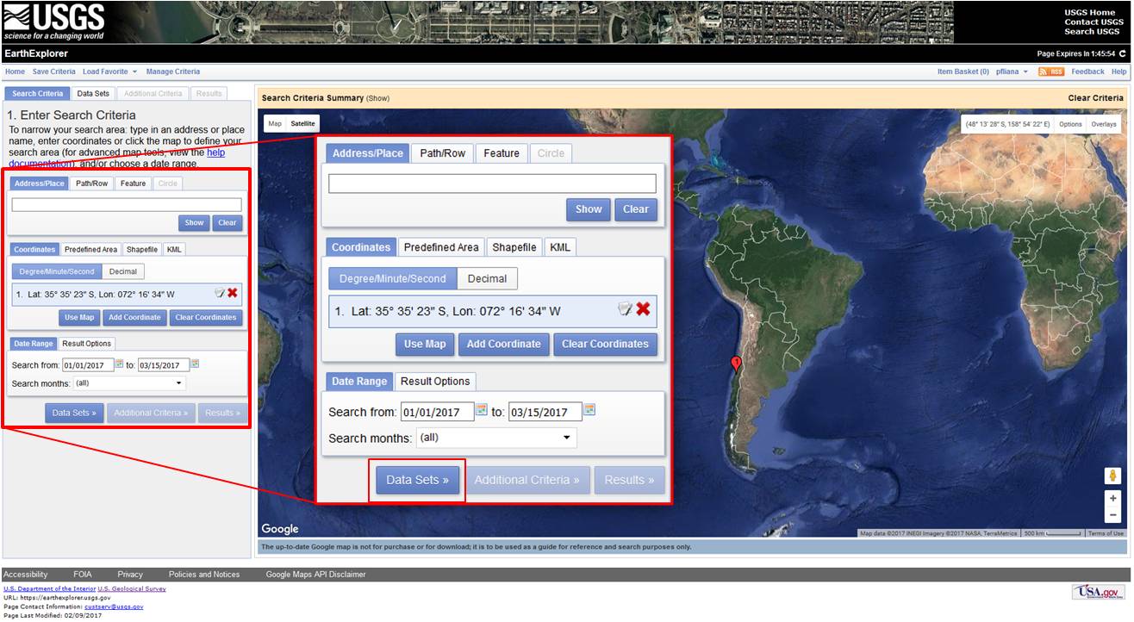Click the Clear Criteria link
Image resolution: width=1134 pixels, height=622 pixels.
[1095, 98]
